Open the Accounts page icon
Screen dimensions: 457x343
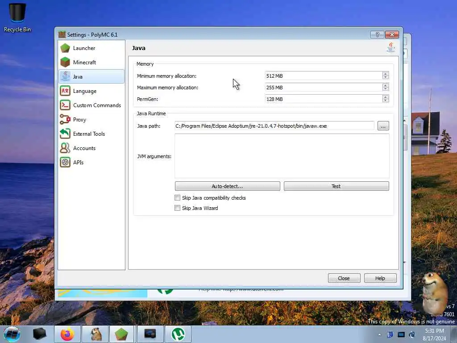click(65, 148)
